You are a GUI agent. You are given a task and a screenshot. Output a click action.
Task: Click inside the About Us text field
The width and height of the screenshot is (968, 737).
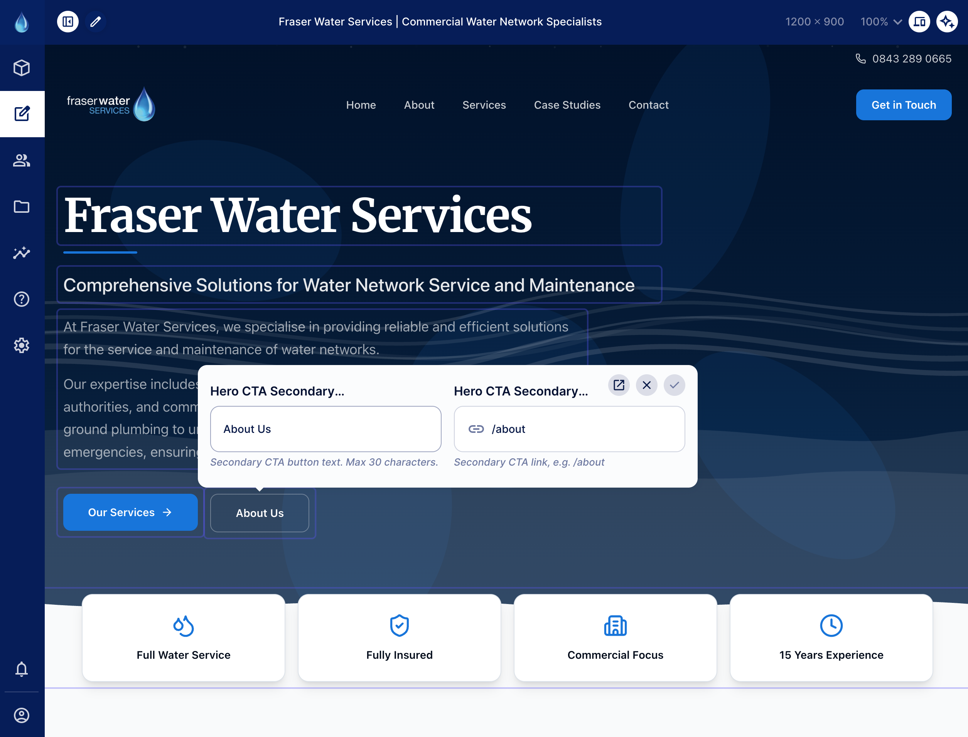(325, 429)
